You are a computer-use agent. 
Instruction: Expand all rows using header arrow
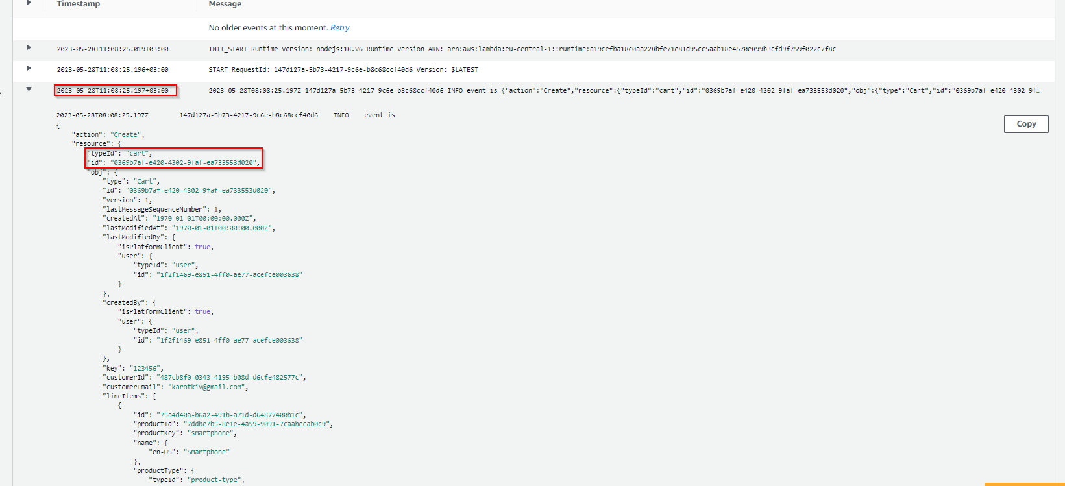[29, 3]
